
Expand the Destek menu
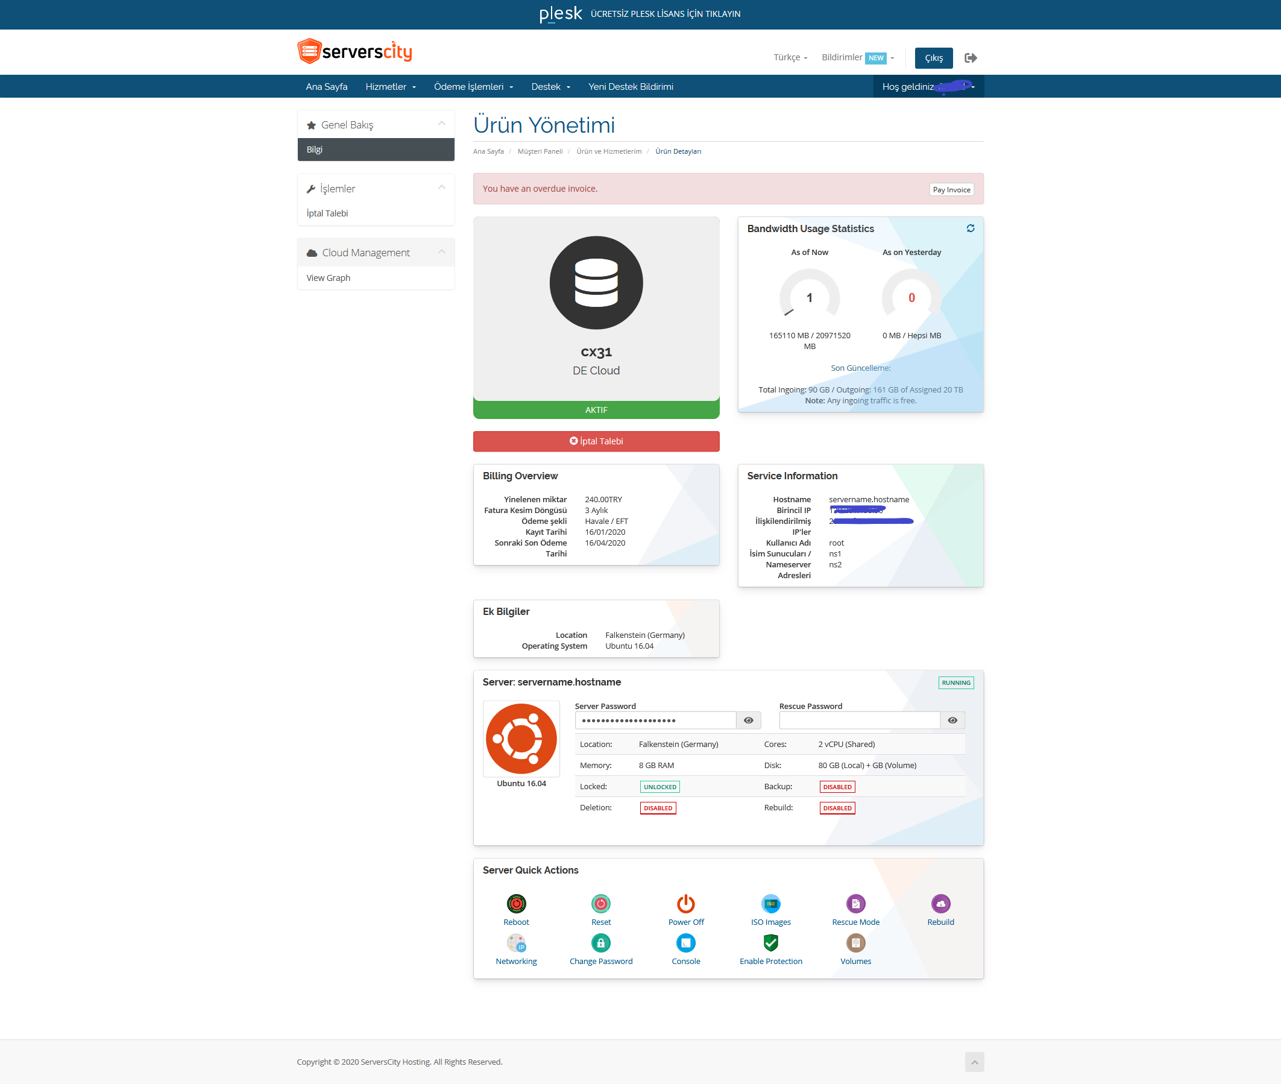coord(550,87)
